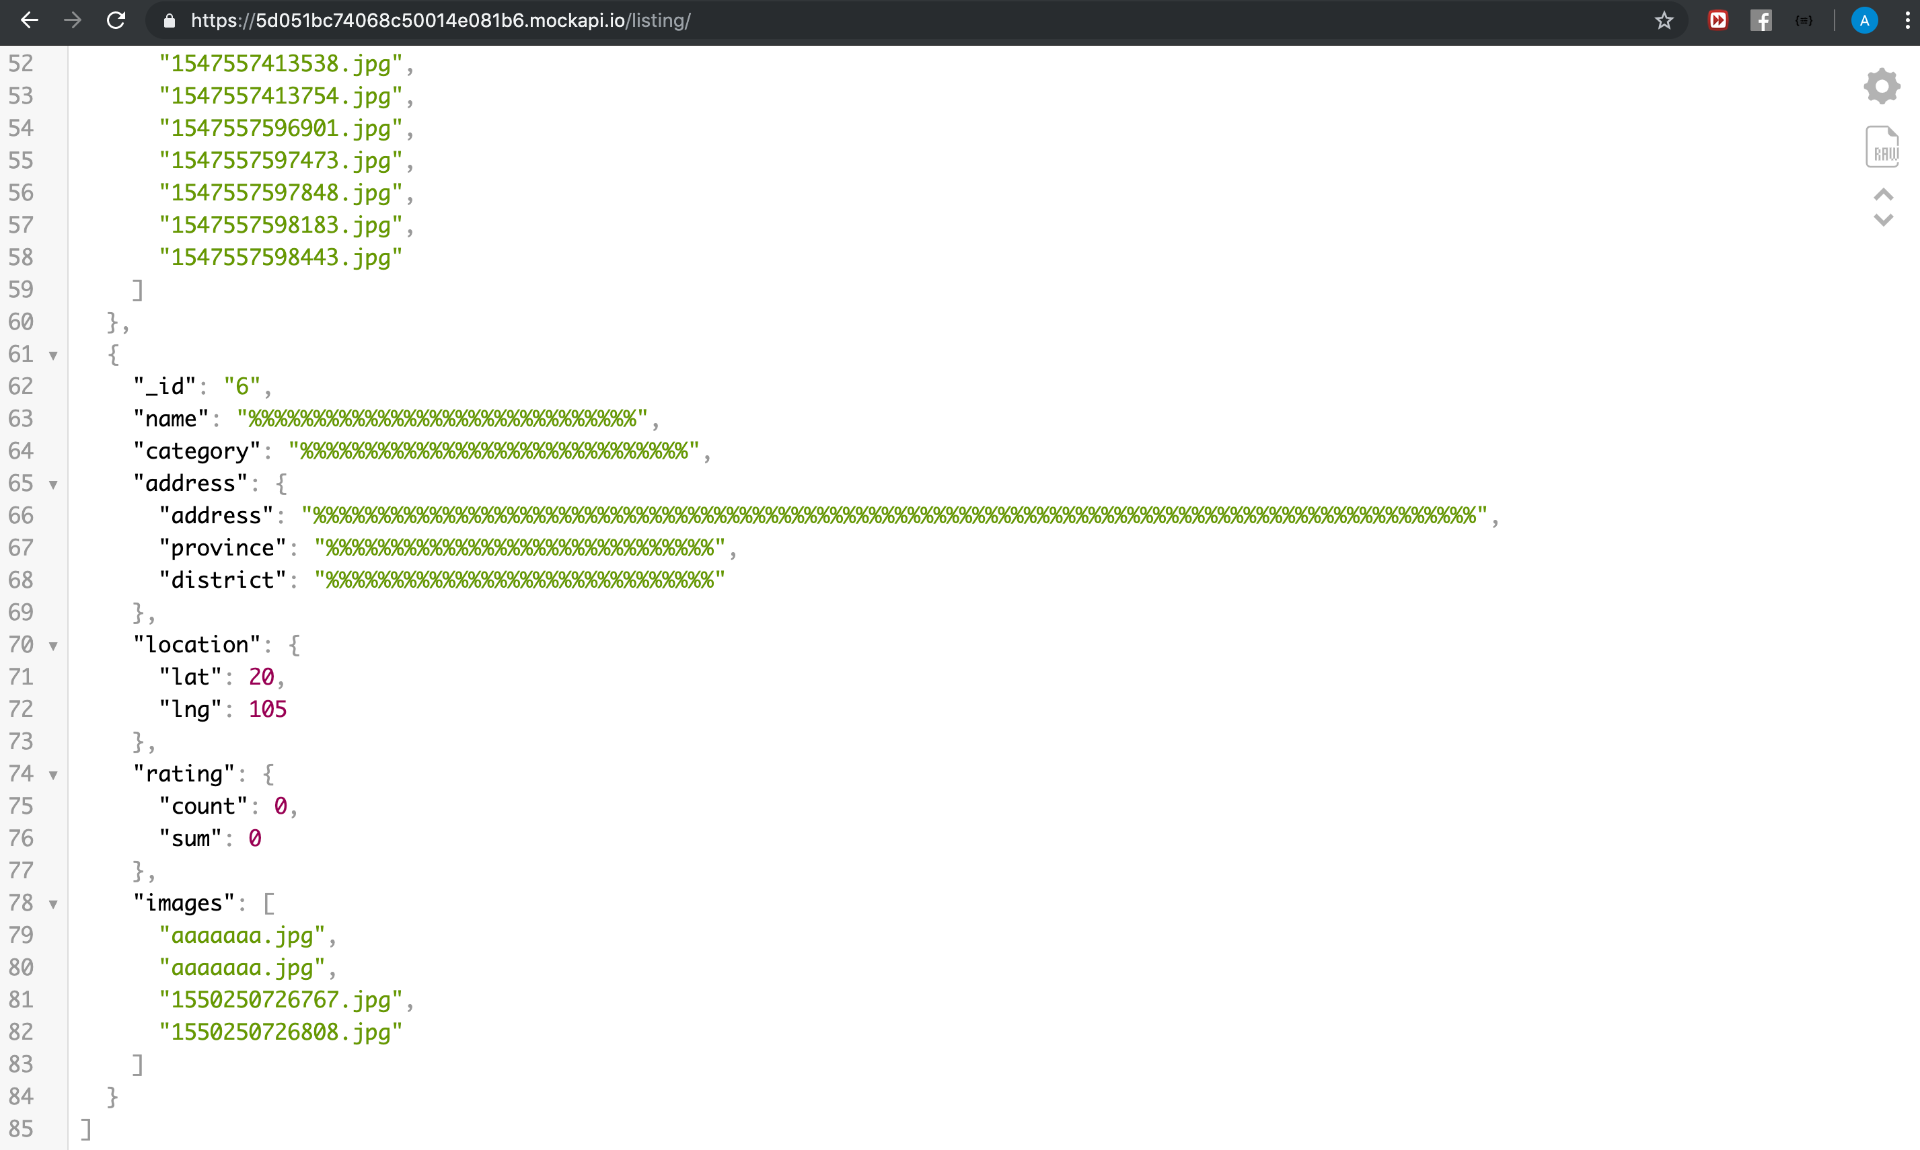Focus the address bar URL
The image size is (1920, 1150).
[x=441, y=20]
